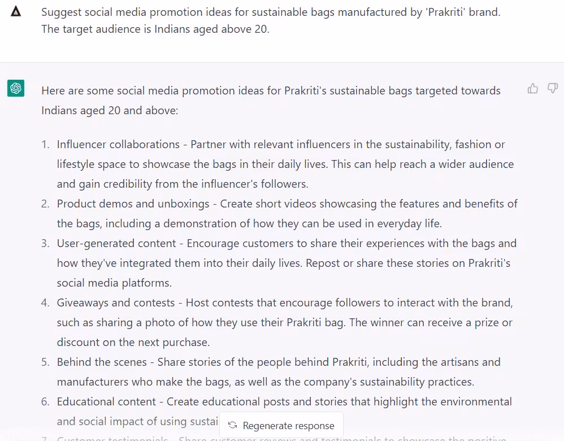Click 'The target audience is Indians' prompt line
Image resolution: width=564 pixels, height=441 pixels.
pos(155,29)
